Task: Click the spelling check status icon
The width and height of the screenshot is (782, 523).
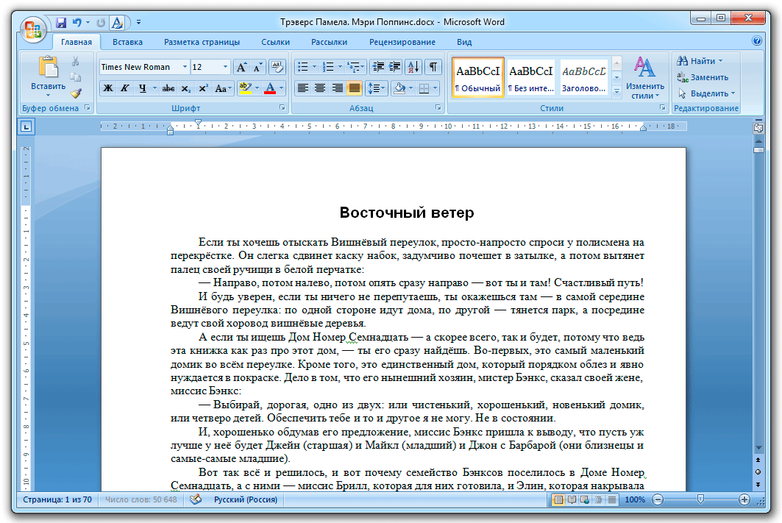Action: (x=196, y=499)
